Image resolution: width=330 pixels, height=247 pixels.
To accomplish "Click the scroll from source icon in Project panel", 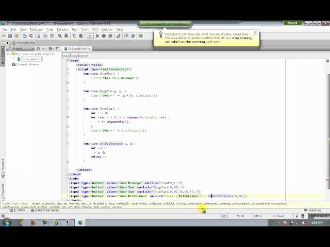I will (x=38, y=48).
